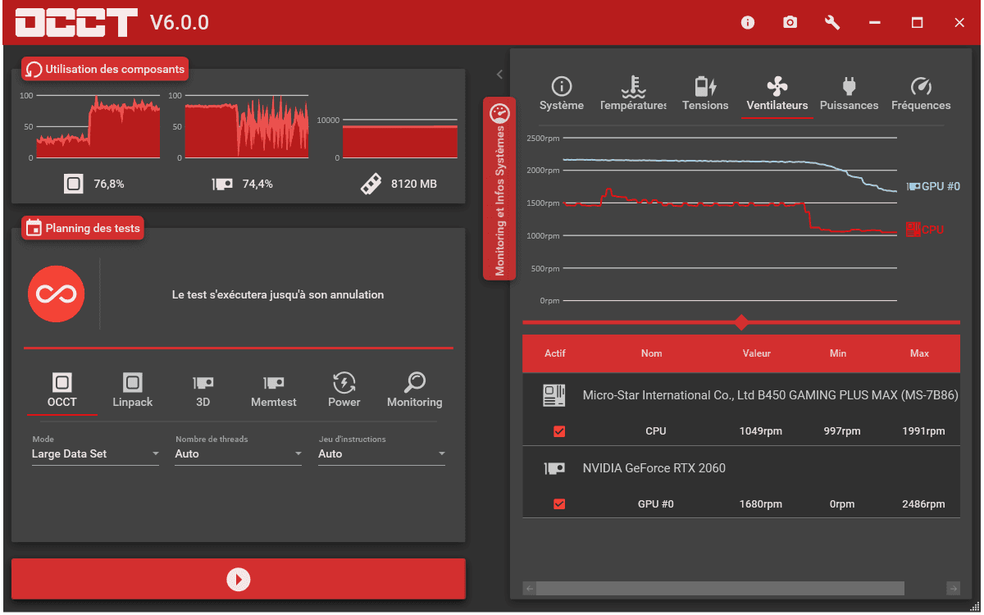Click the GPU #0 fan value 1680rpm
This screenshot has width=984, height=615.
point(761,504)
